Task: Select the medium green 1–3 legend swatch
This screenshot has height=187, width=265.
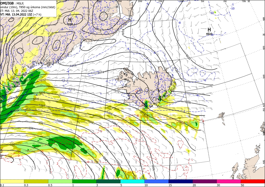Action: tap(84, 181)
